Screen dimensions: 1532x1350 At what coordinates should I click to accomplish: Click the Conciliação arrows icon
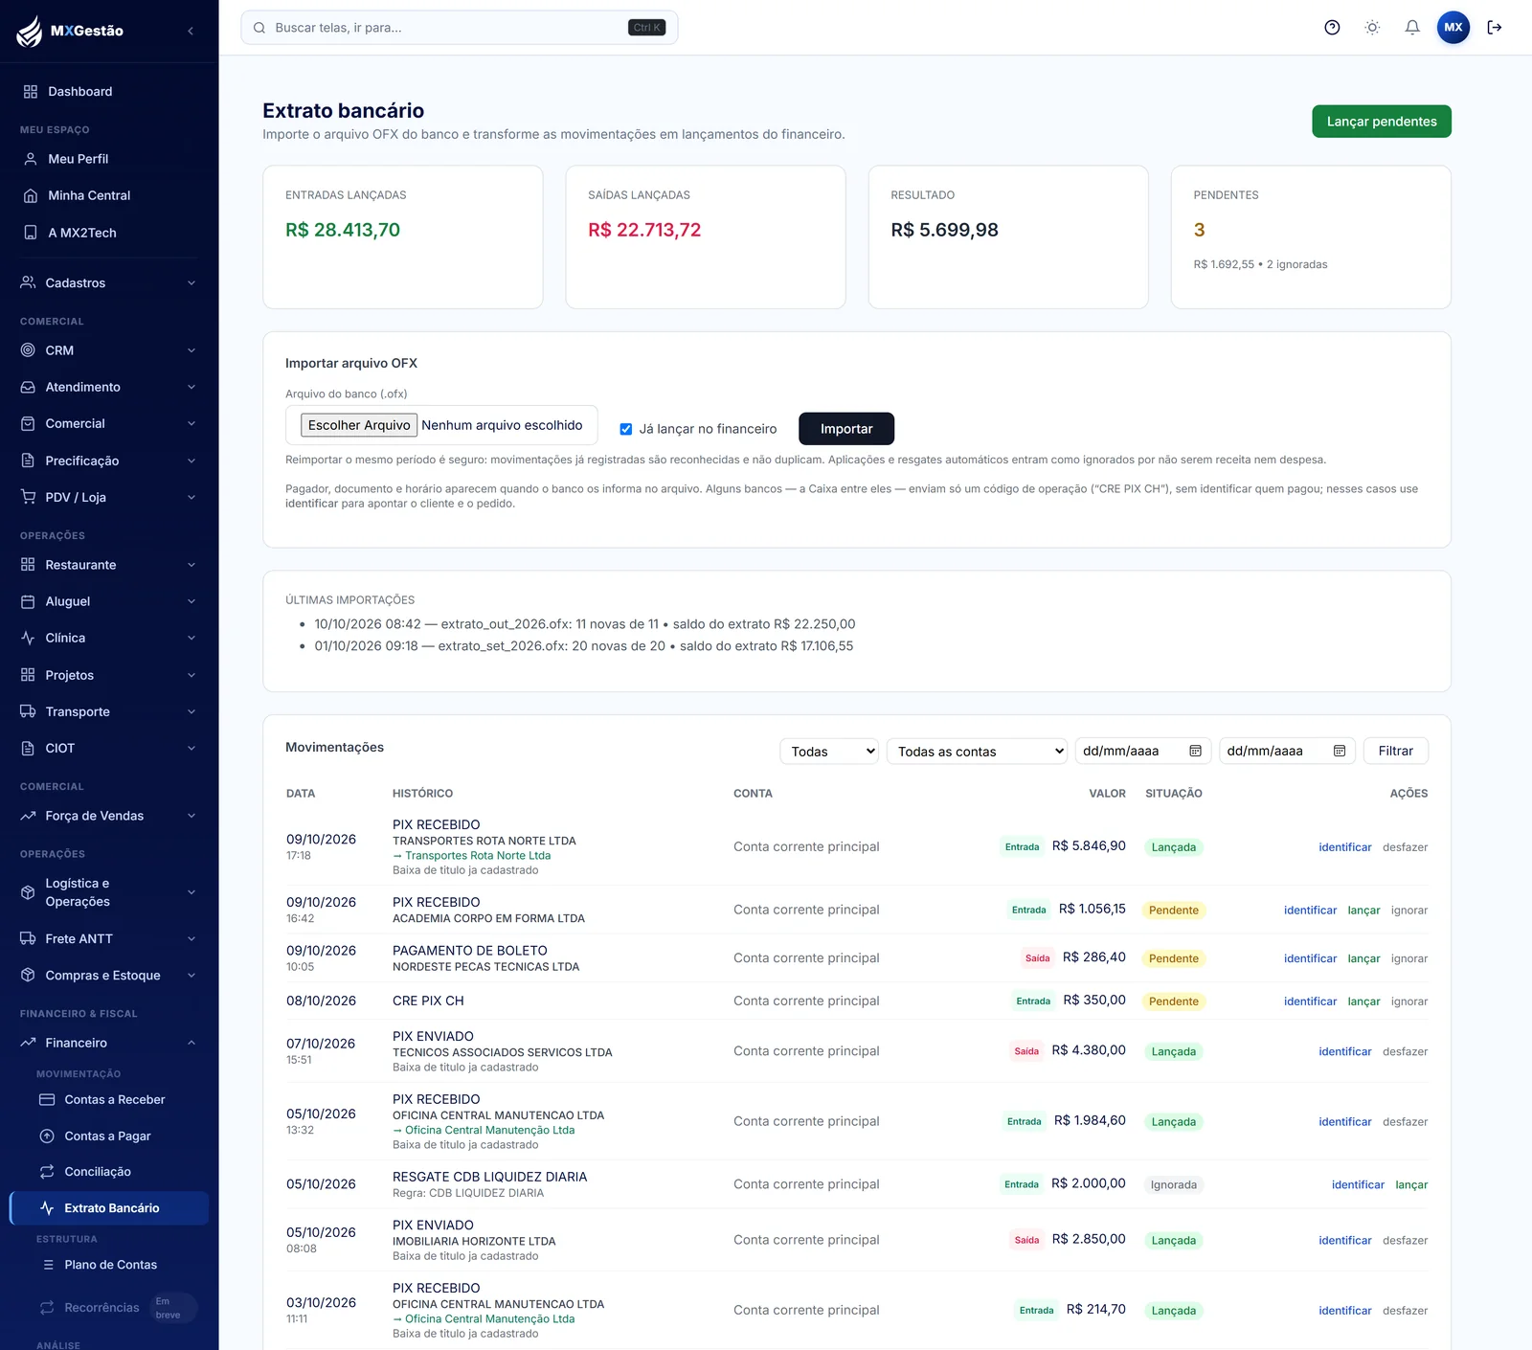coord(47,1172)
